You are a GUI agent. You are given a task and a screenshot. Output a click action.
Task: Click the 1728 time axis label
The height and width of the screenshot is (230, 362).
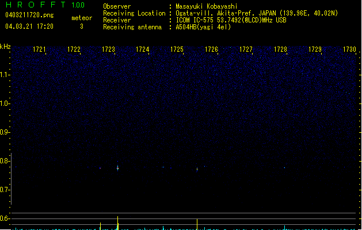[280, 49]
